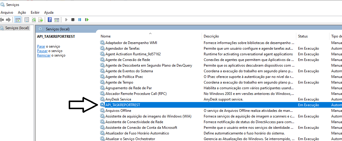Open the Exibir menu
The height and width of the screenshot is (141, 342).
[x=35, y=12]
